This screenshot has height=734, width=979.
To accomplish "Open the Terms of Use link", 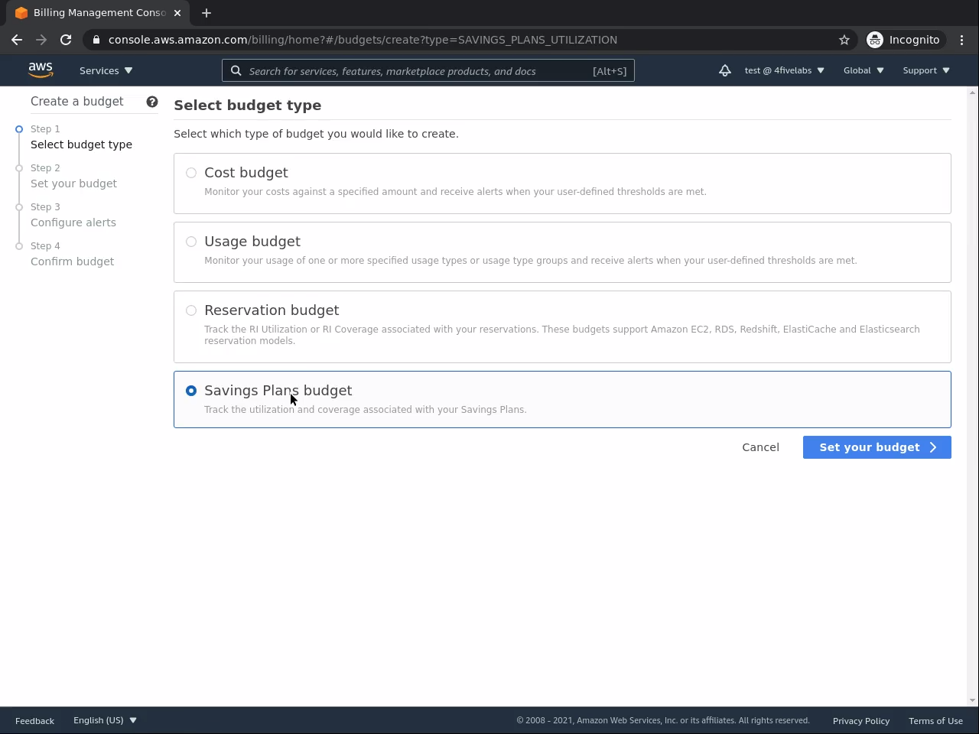I will click(935, 721).
